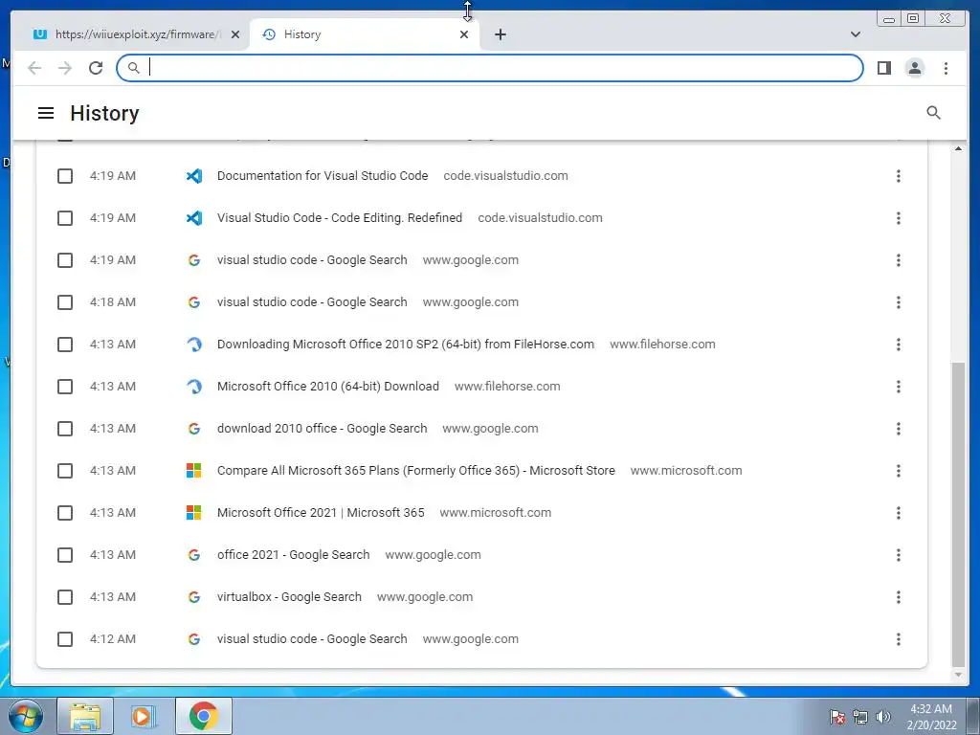The height and width of the screenshot is (735, 980).
Task: Check the download 2010 office search entry
Action: (x=65, y=429)
